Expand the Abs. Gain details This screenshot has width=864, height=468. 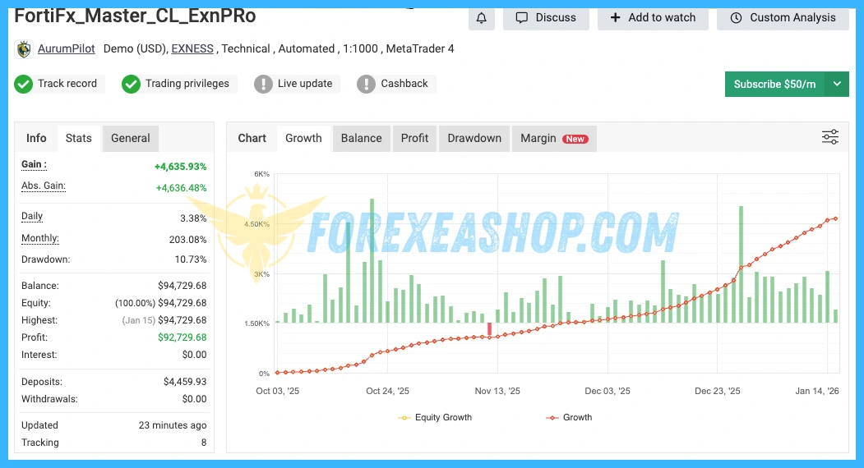(x=43, y=186)
